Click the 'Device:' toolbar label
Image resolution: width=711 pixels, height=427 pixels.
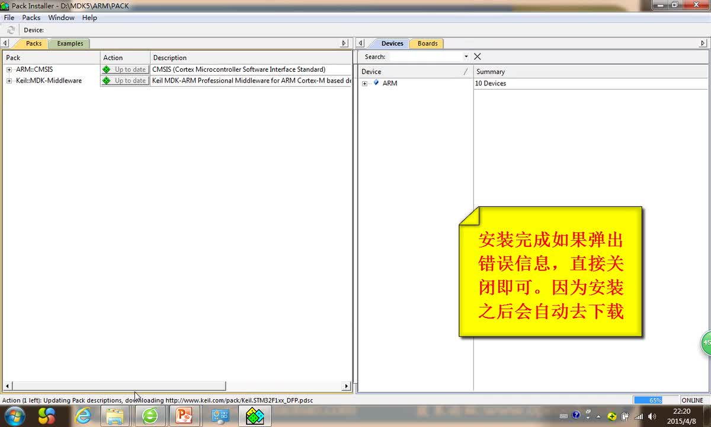tap(34, 30)
